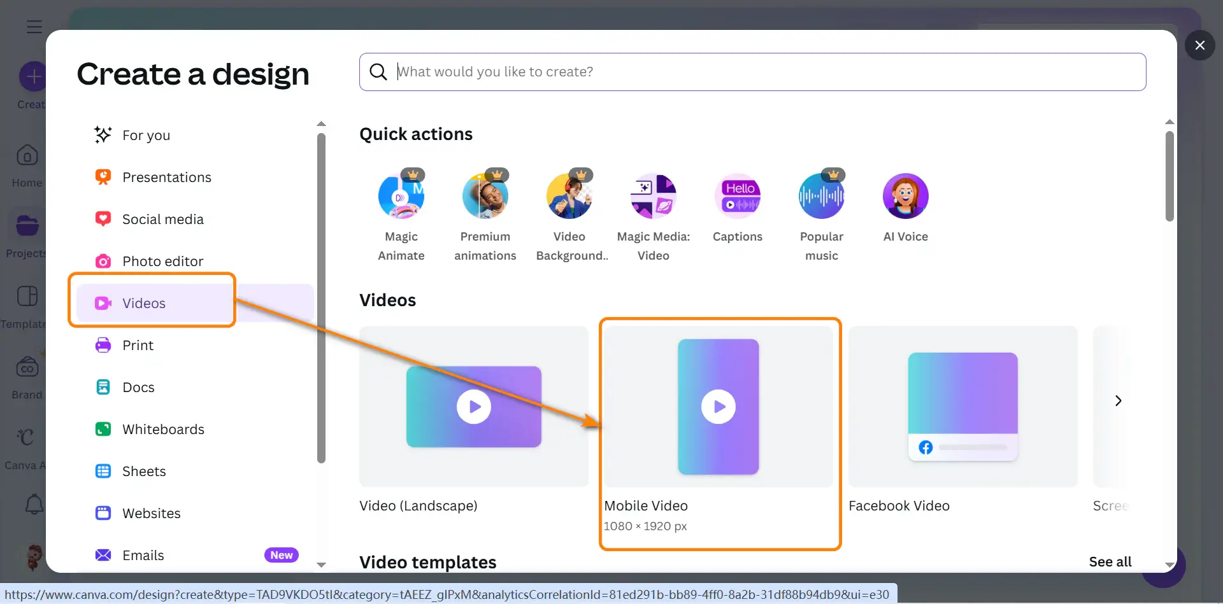Switch to the Social media category
The image size is (1223, 604).
coord(162,220)
